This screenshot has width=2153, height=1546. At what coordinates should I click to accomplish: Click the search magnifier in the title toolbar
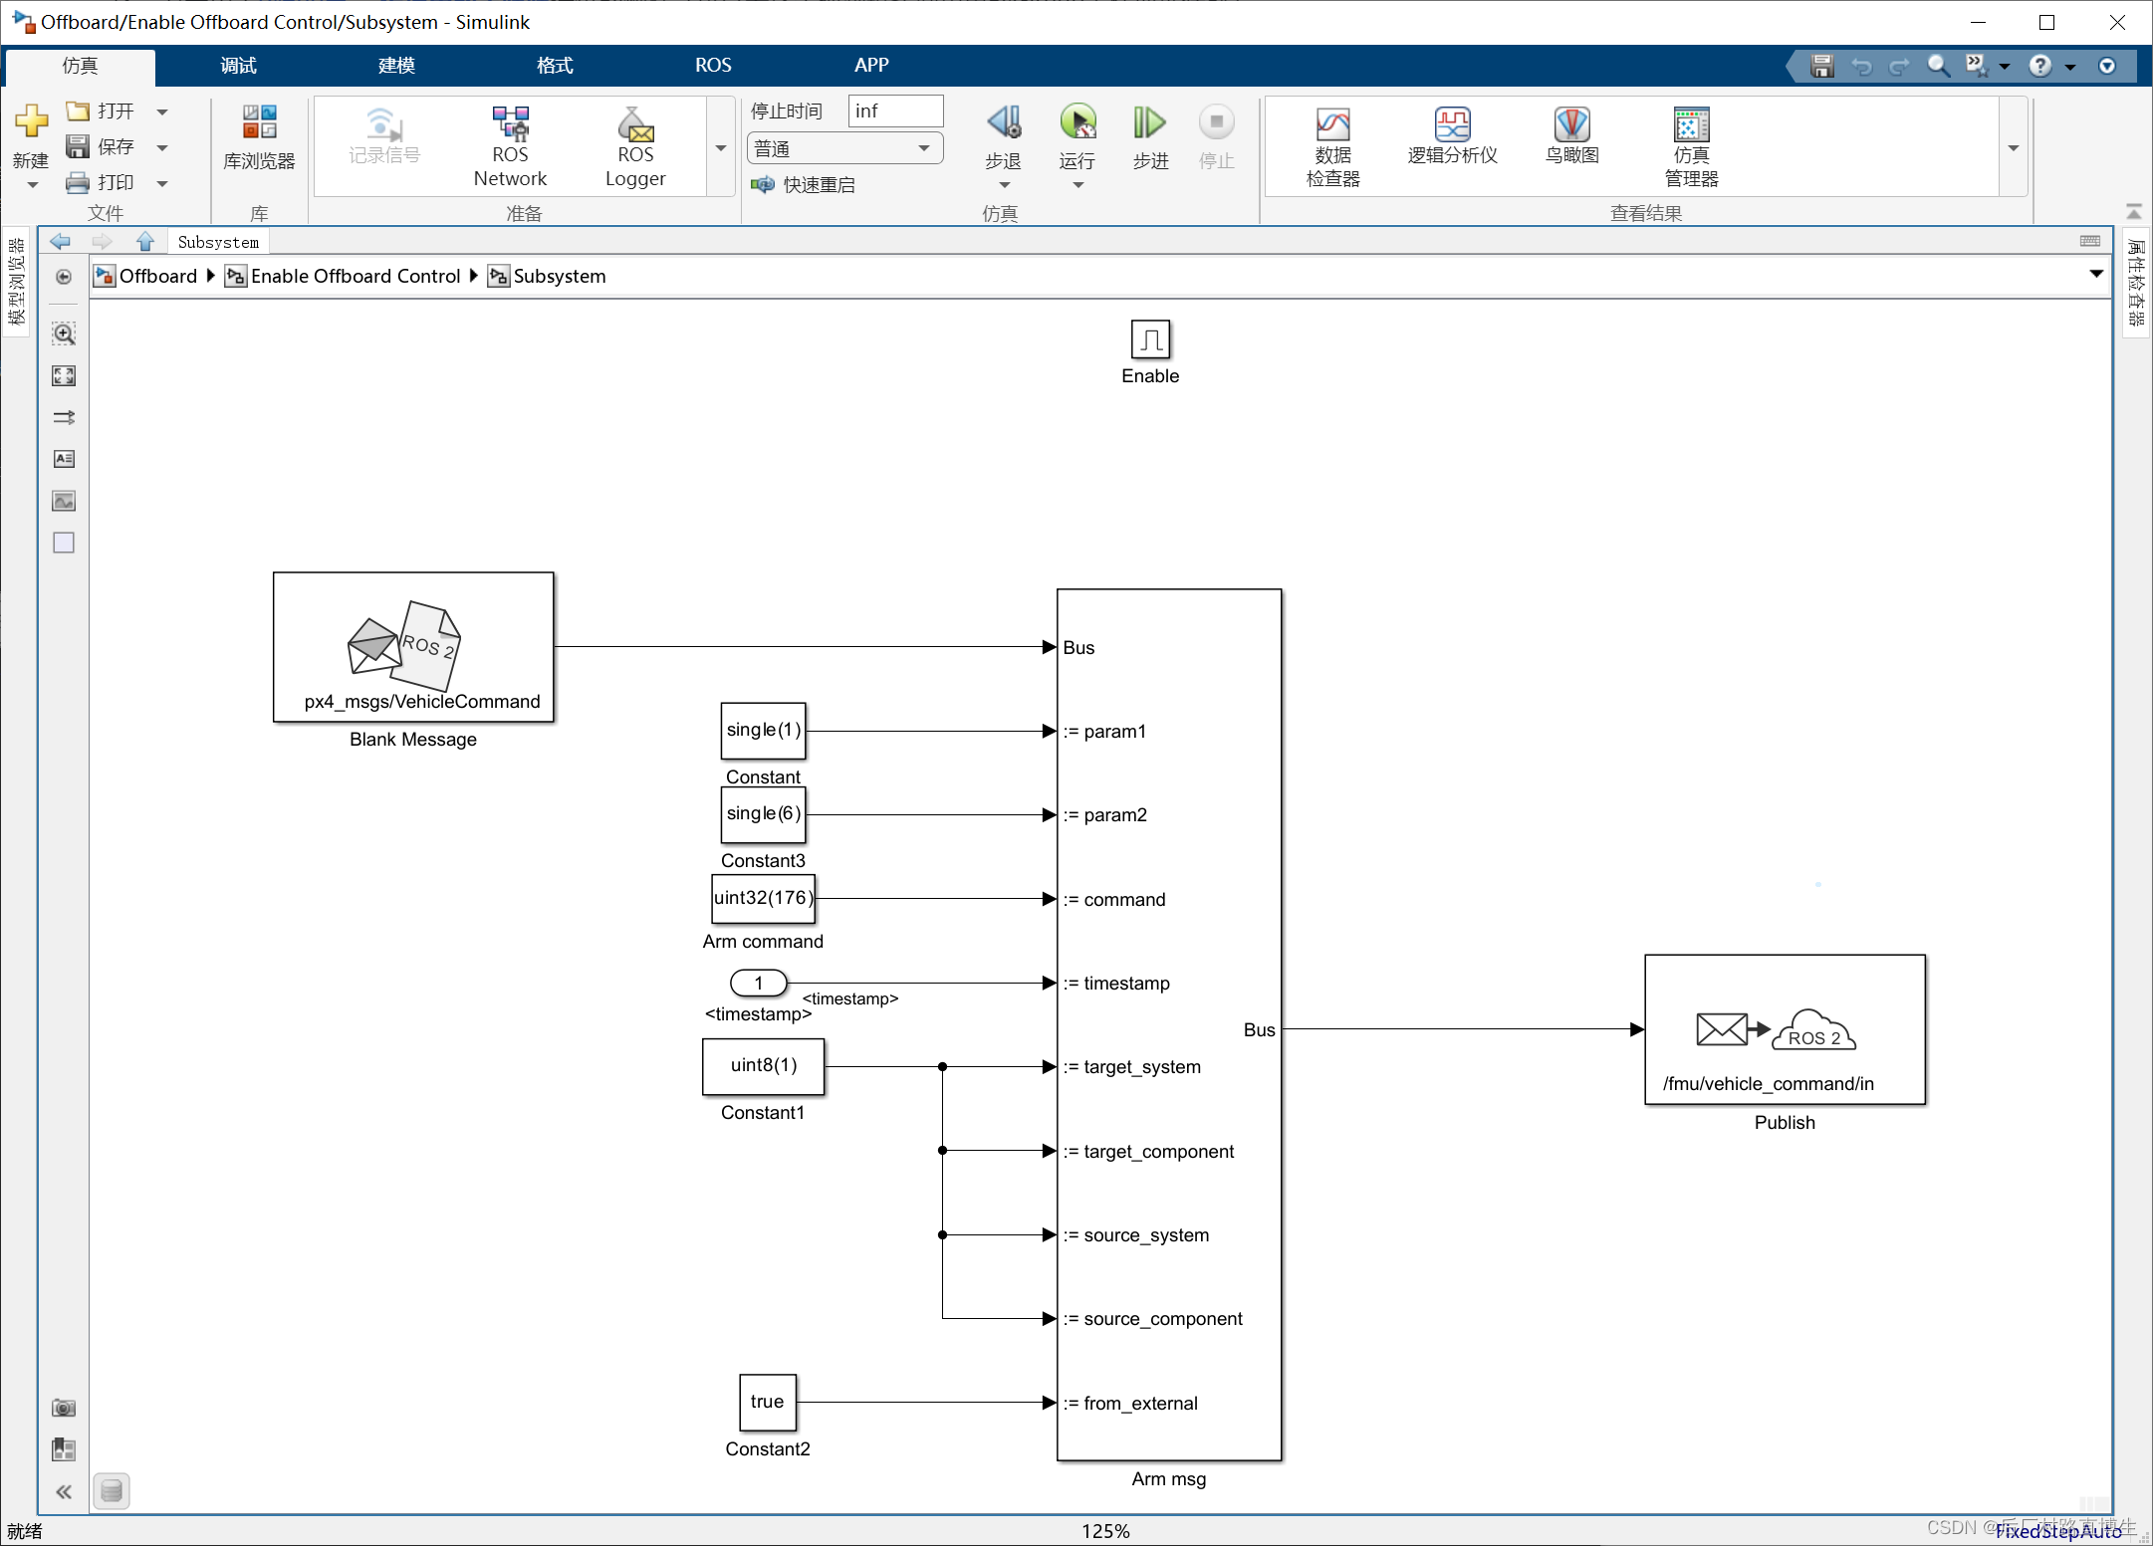(x=1938, y=66)
